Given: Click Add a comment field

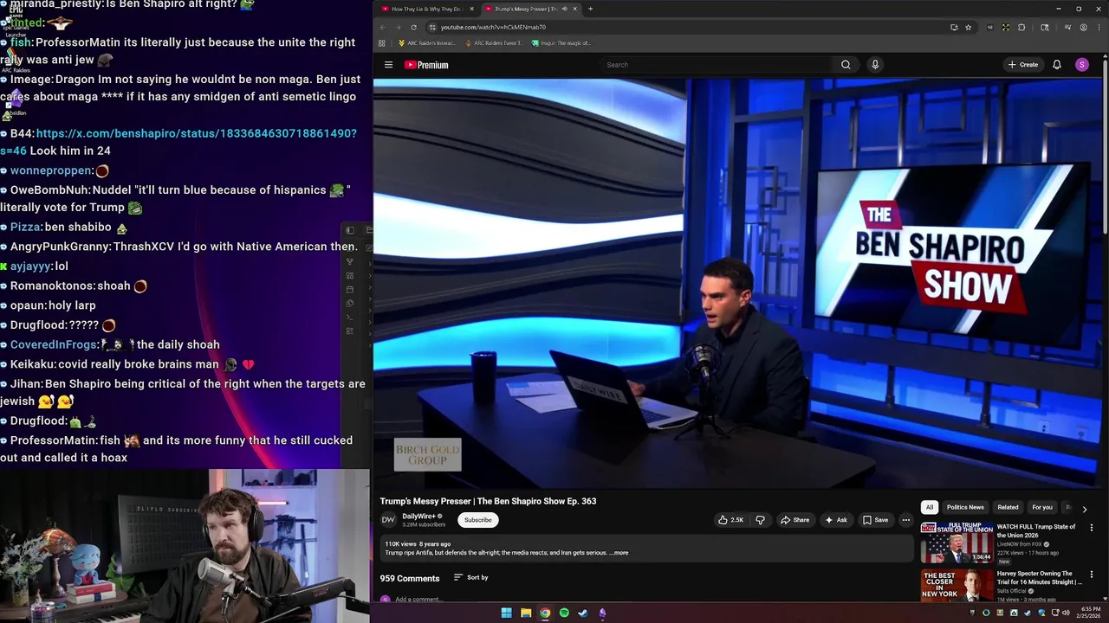Looking at the screenshot, I should click(418, 599).
